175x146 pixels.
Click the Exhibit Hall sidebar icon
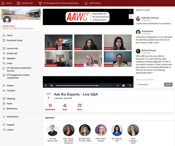tap(4, 53)
